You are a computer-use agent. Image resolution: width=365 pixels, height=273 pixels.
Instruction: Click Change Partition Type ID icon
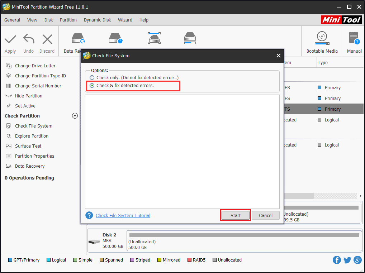coord(9,76)
